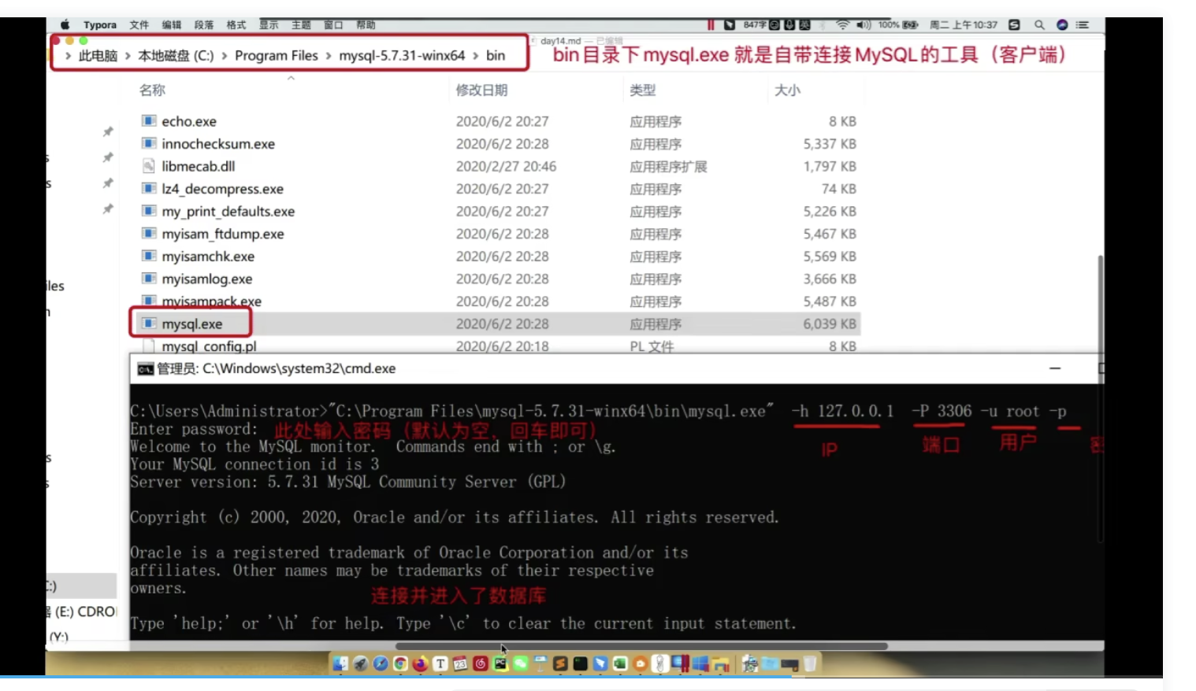This screenshot has width=1196, height=691.
Task: Go to 此电脑 in breadcrumb path
Action: coord(98,56)
